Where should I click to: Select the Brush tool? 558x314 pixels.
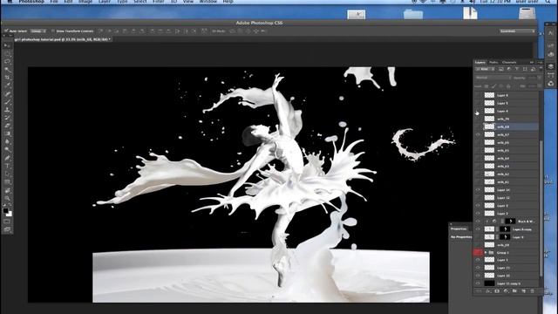pos(7,102)
